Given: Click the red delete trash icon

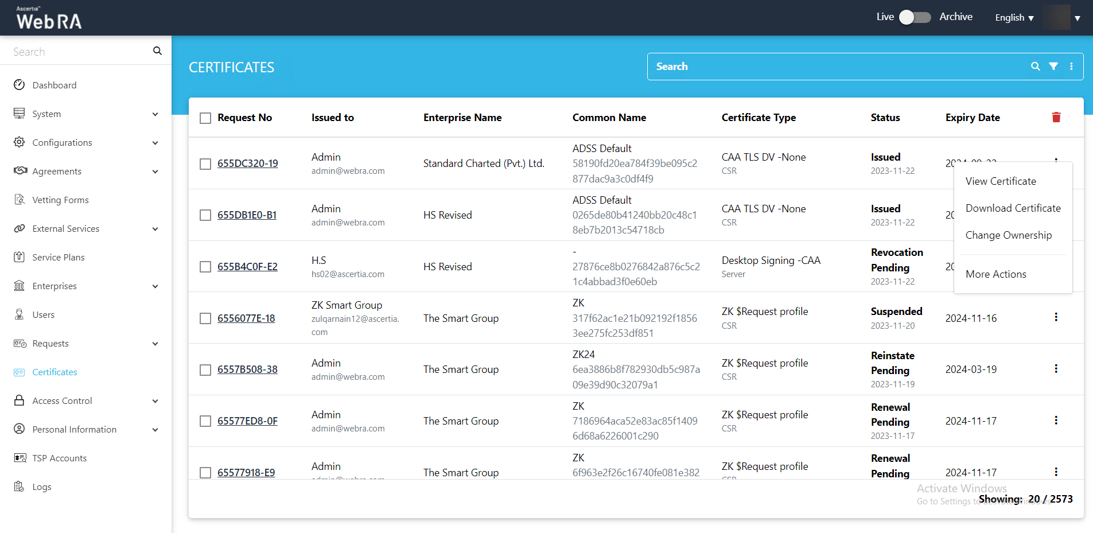Looking at the screenshot, I should tap(1056, 118).
